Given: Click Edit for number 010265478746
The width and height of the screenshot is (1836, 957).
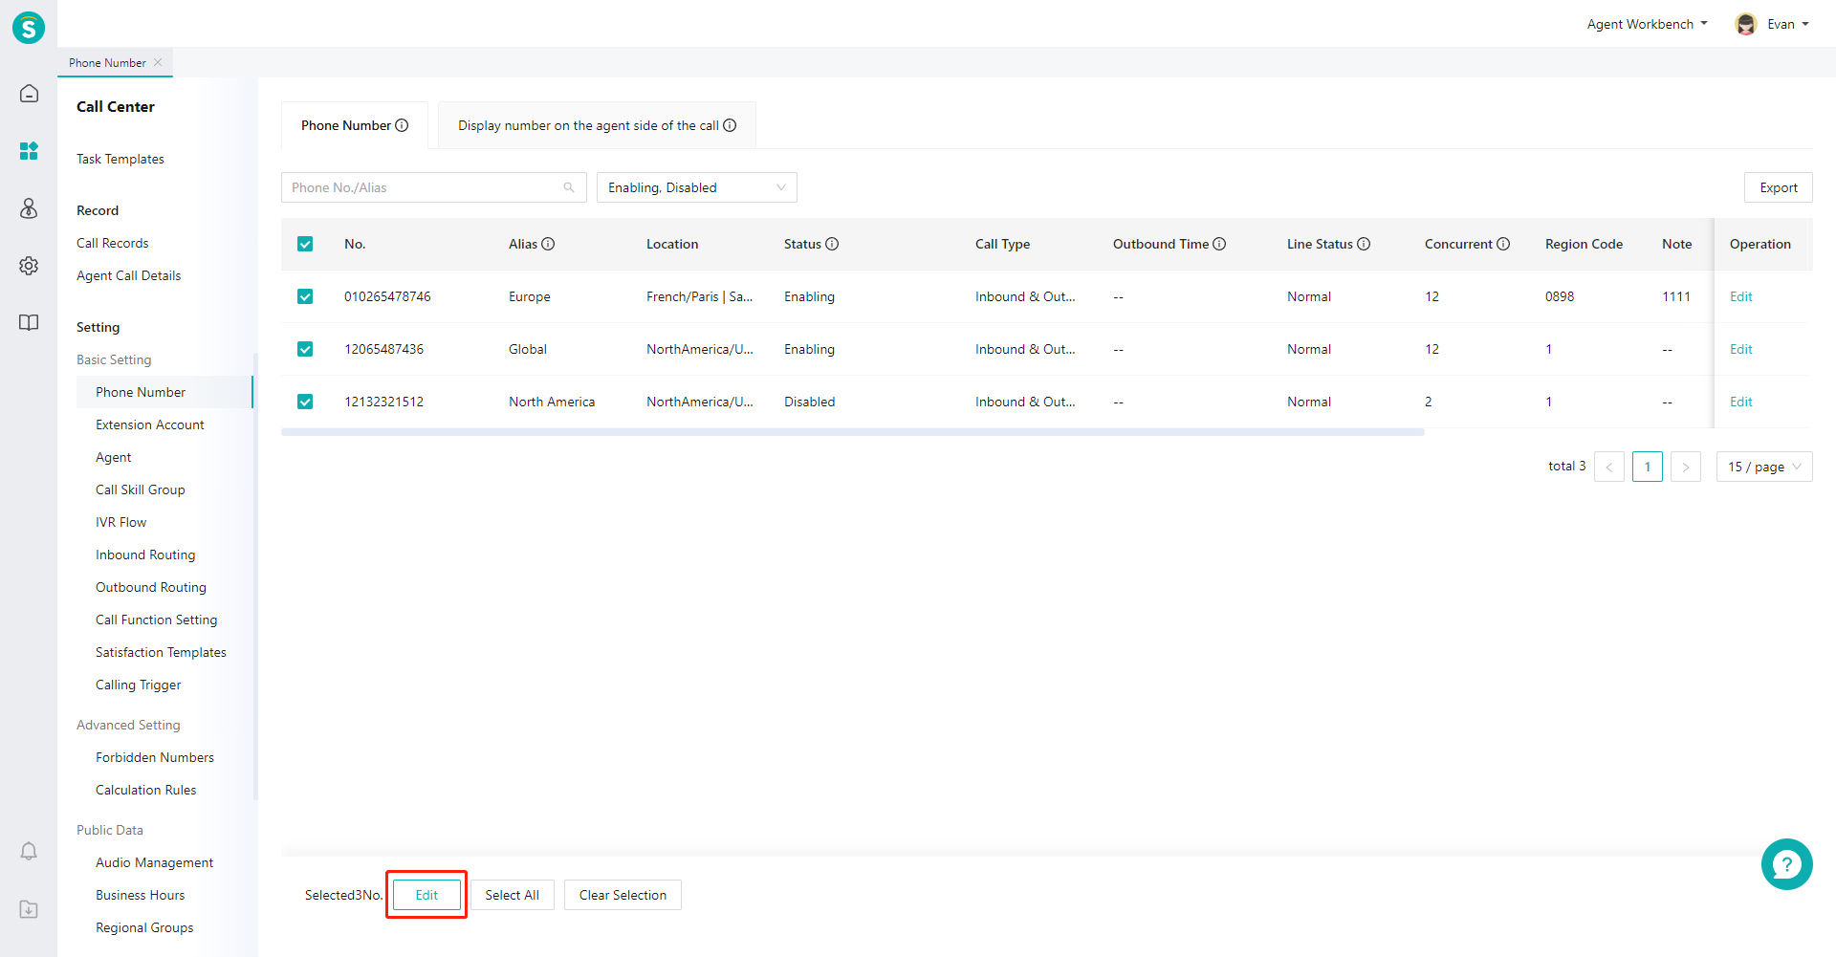Looking at the screenshot, I should pos(1741,296).
